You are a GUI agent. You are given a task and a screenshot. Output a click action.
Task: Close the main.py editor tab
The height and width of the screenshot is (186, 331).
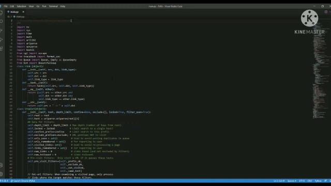coord(23,12)
